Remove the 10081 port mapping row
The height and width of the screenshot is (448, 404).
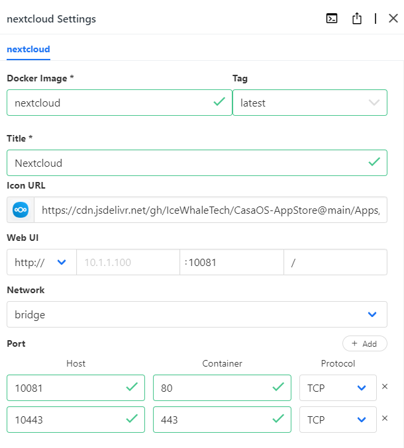tap(385, 387)
